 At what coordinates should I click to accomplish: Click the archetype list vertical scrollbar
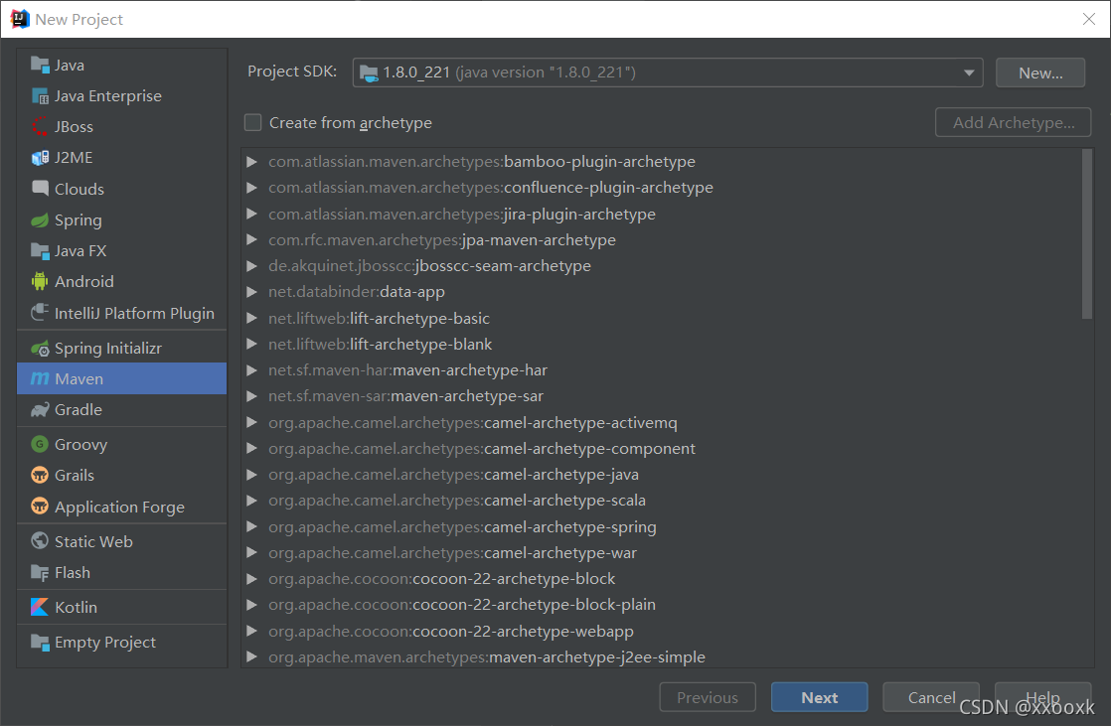click(1087, 233)
